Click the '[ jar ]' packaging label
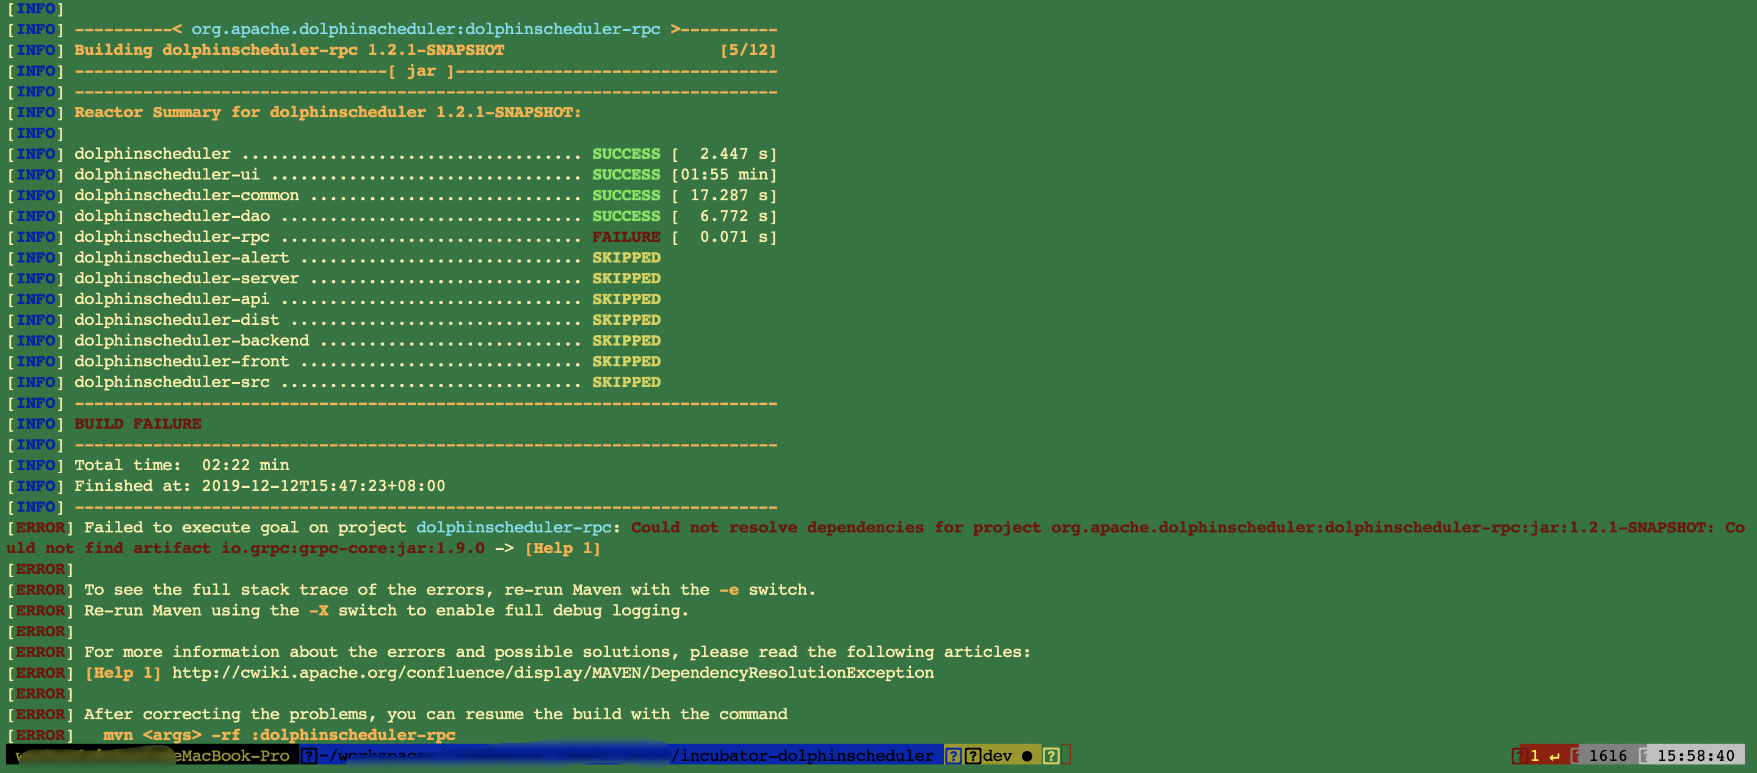Image resolution: width=1757 pixels, height=773 pixels. click(x=421, y=71)
